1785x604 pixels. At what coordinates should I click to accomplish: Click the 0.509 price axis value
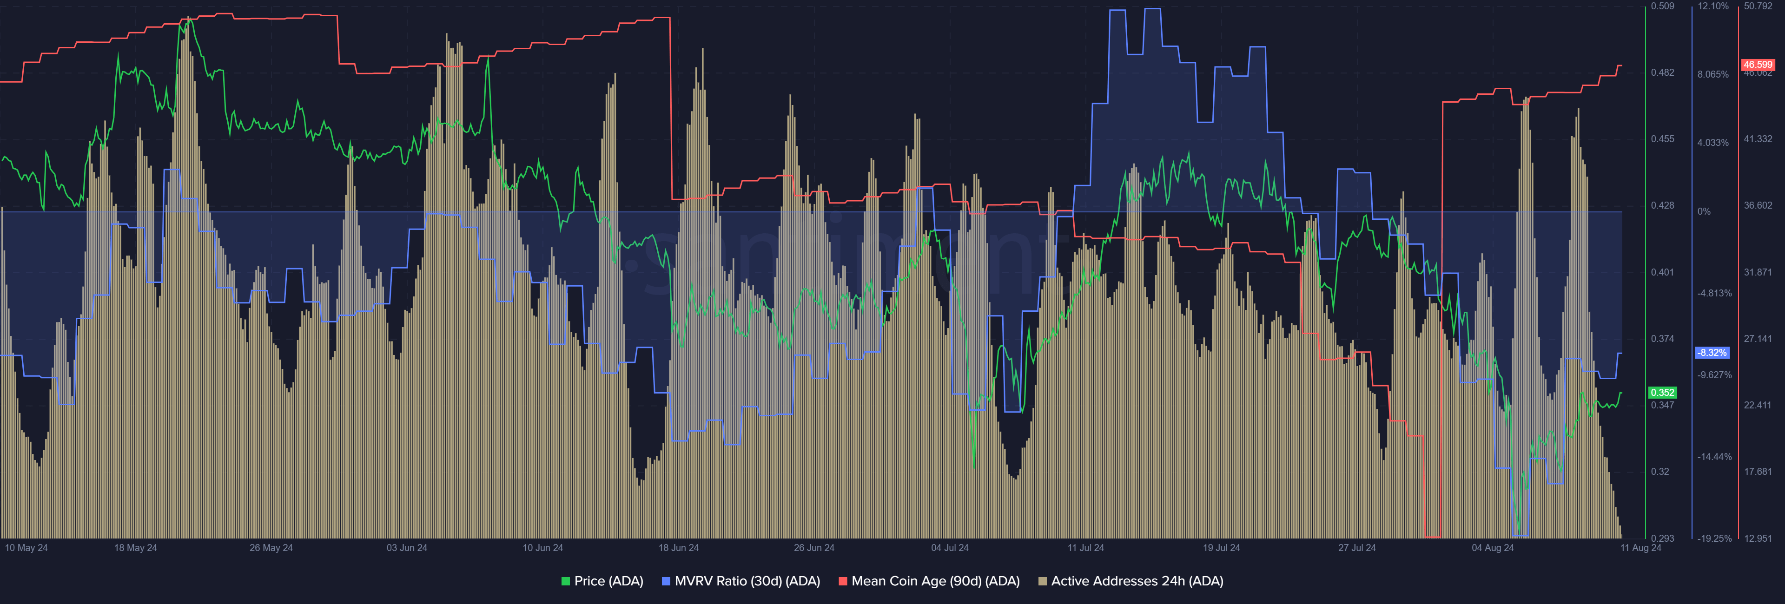[x=1662, y=6]
